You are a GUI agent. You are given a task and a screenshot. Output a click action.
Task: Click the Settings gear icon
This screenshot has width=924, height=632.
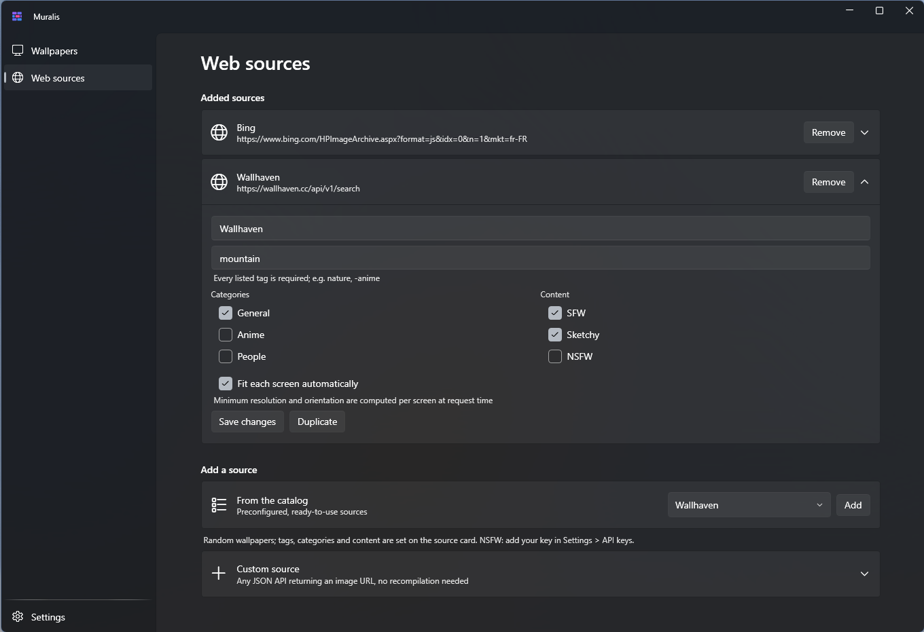[x=18, y=616]
